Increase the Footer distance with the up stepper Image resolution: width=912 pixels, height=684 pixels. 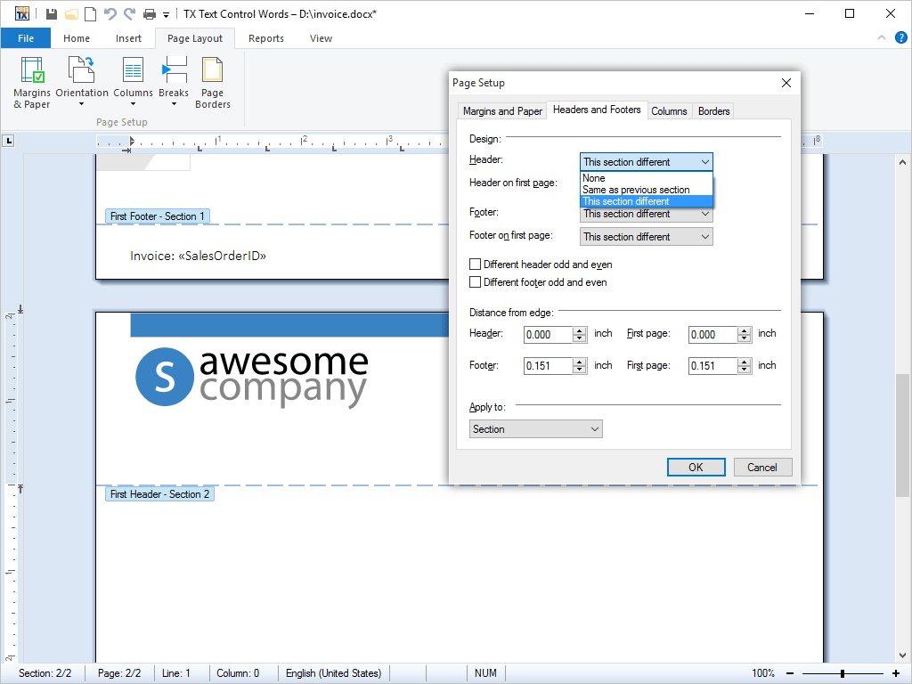coord(577,362)
